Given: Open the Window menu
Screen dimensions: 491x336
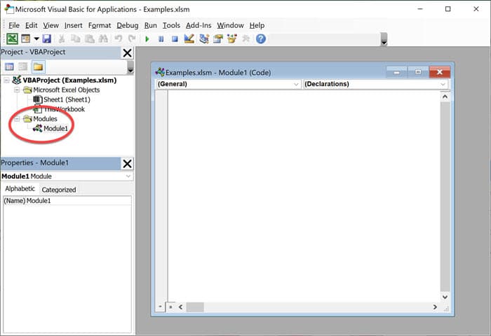Looking at the screenshot, I should point(230,25).
